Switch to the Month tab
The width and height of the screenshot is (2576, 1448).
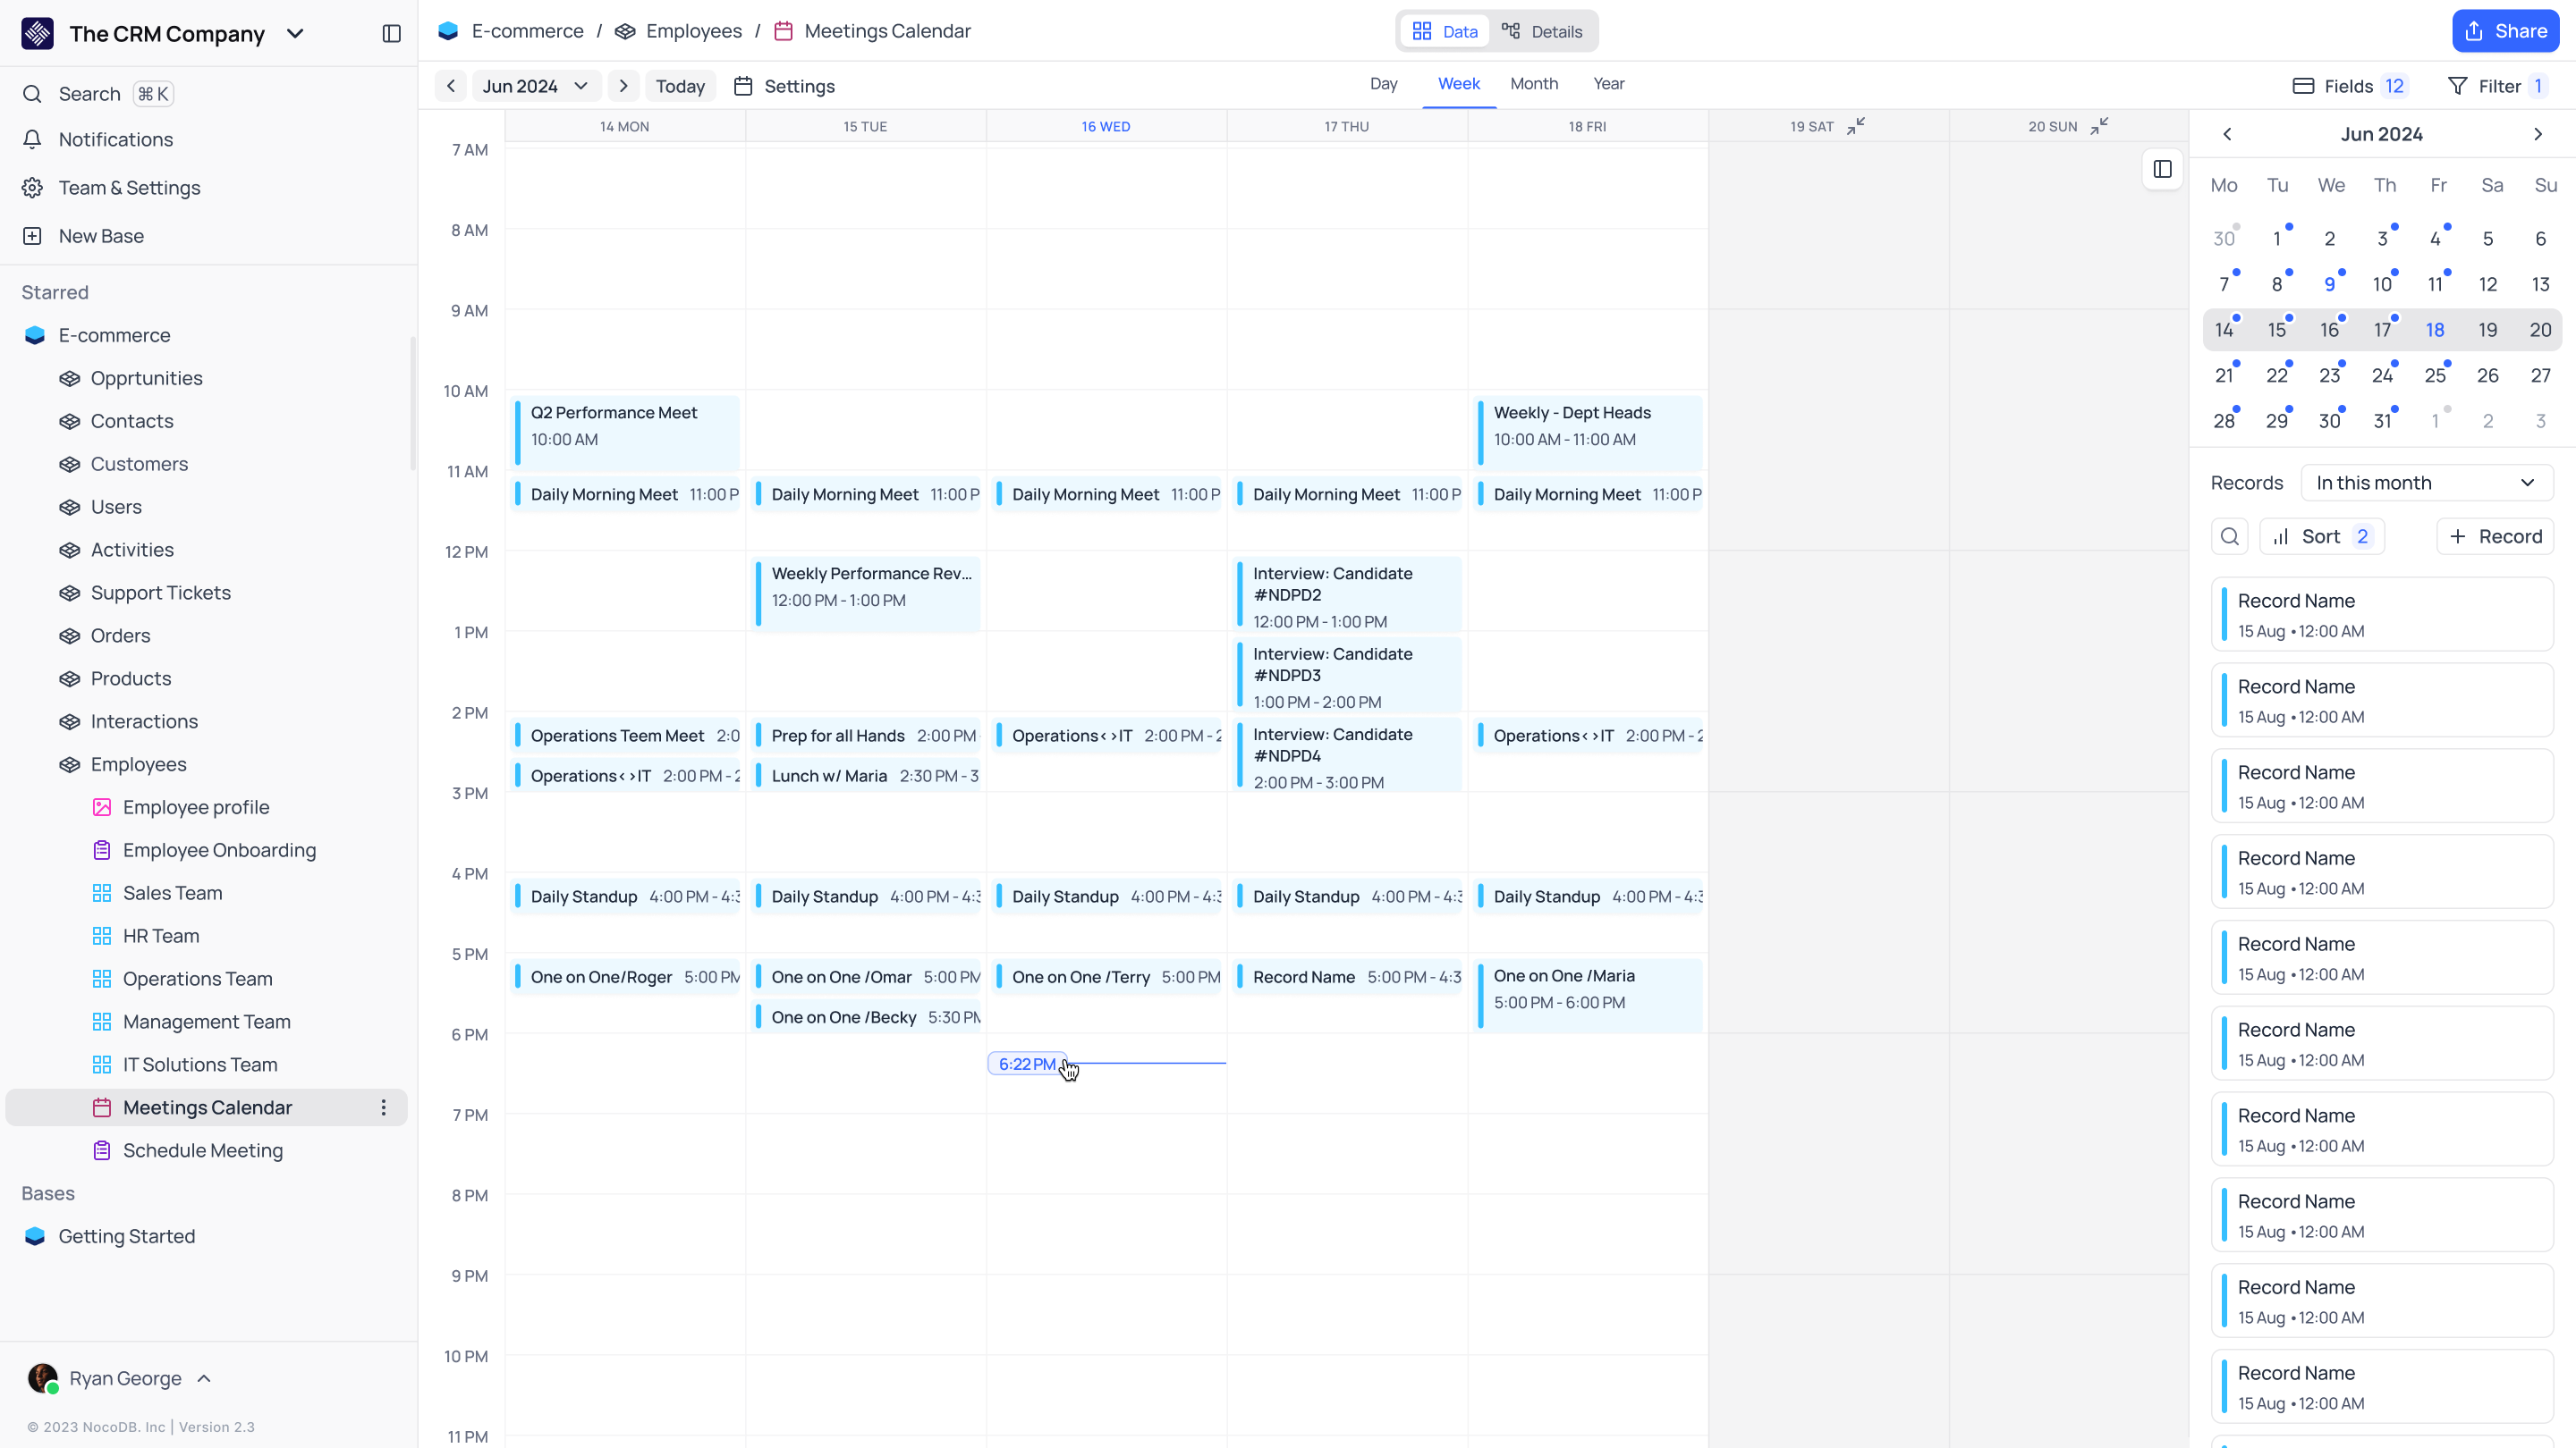point(1534,84)
